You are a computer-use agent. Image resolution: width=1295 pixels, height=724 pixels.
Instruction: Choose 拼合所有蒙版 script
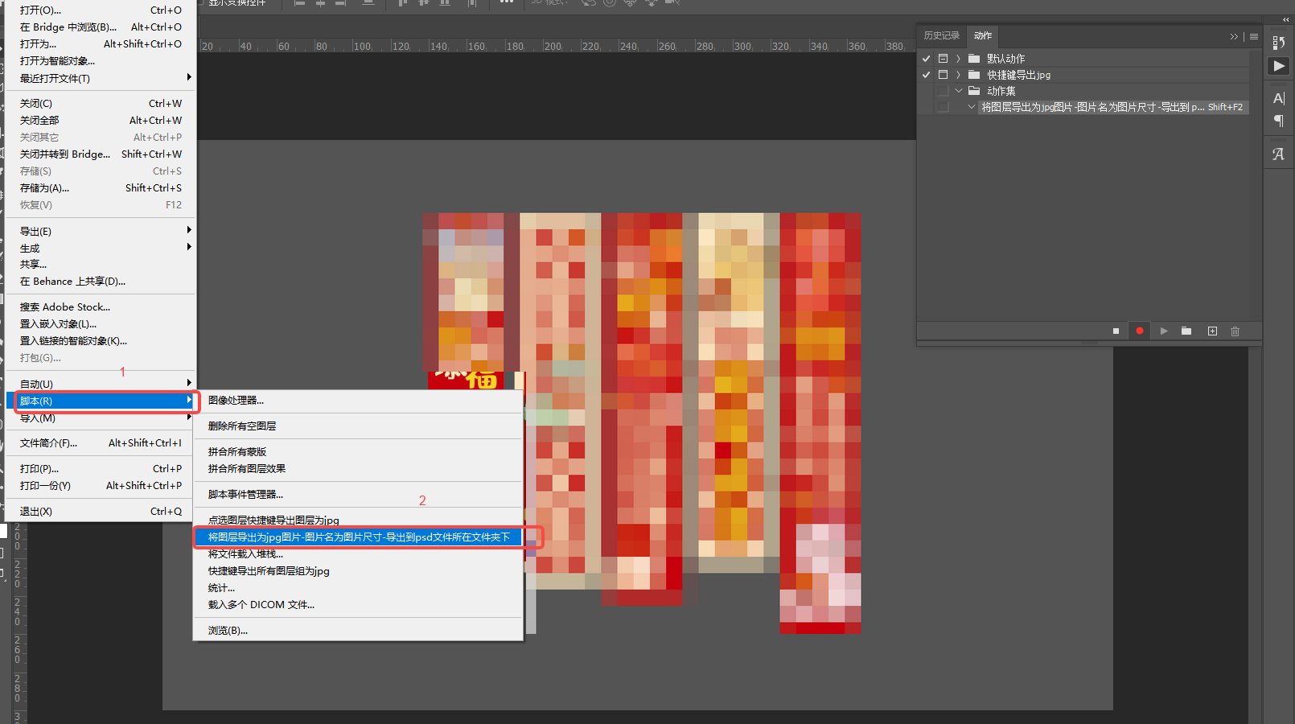[x=358, y=451]
